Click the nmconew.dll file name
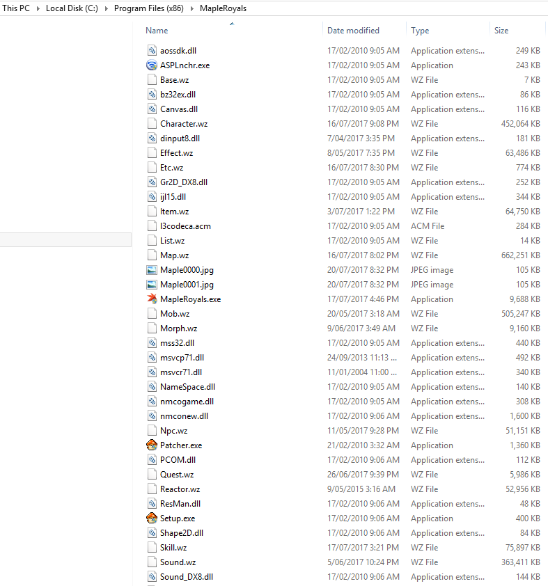This screenshot has height=586, width=548. [185, 416]
